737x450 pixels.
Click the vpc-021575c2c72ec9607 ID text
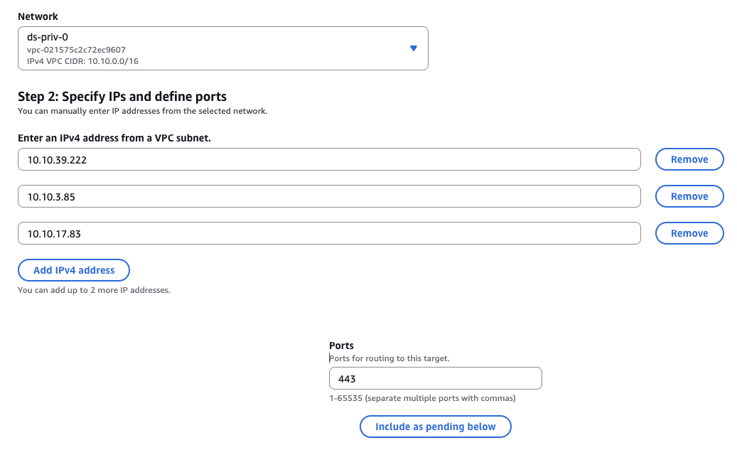(76, 50)
